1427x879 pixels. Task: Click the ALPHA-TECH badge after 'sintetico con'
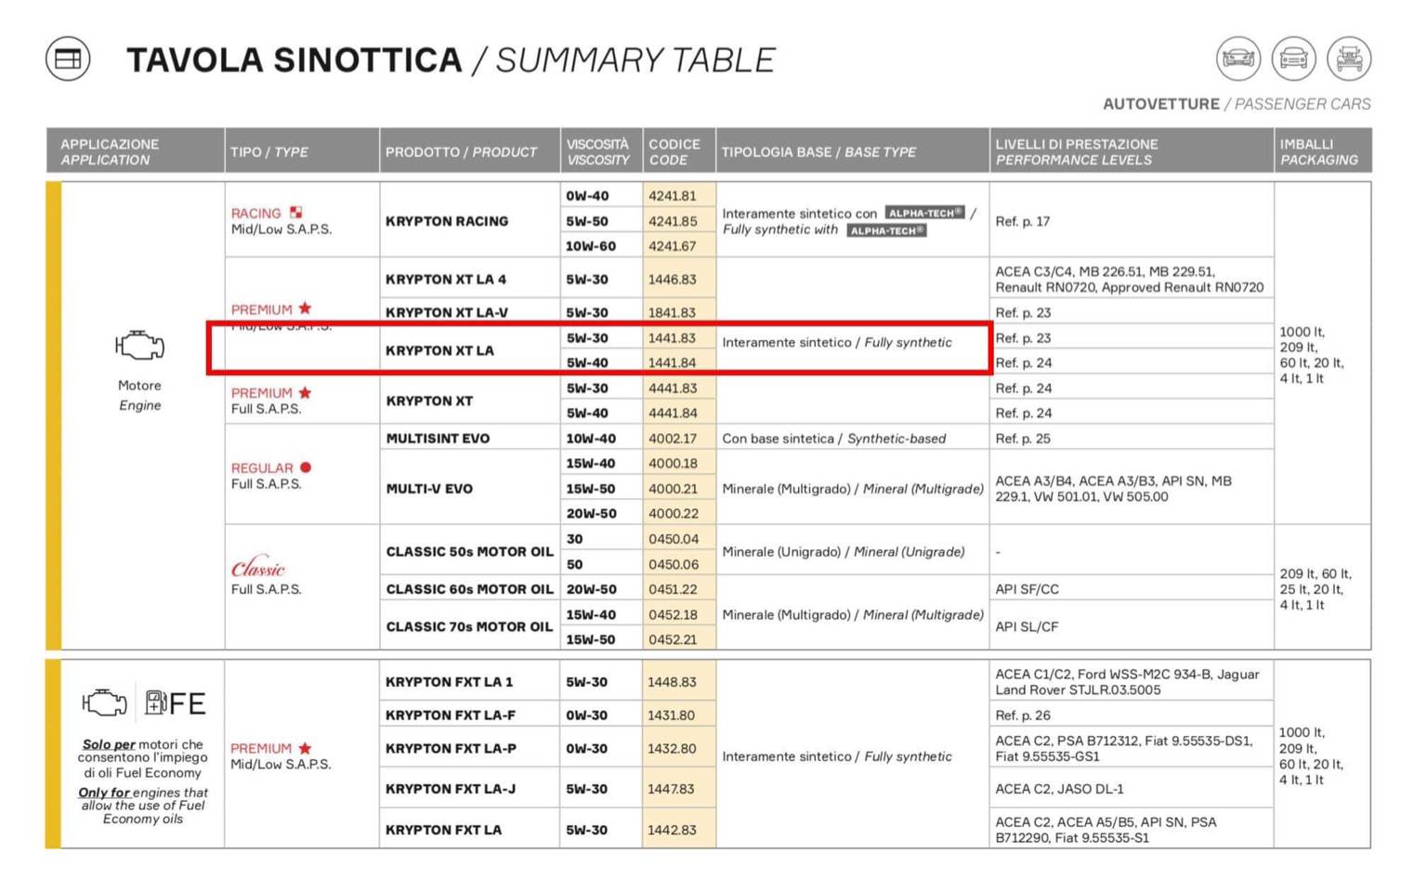coord(924,213)
